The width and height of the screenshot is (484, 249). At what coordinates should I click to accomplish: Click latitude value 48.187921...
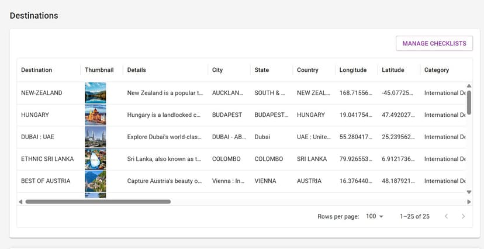(x=398, y=181)
